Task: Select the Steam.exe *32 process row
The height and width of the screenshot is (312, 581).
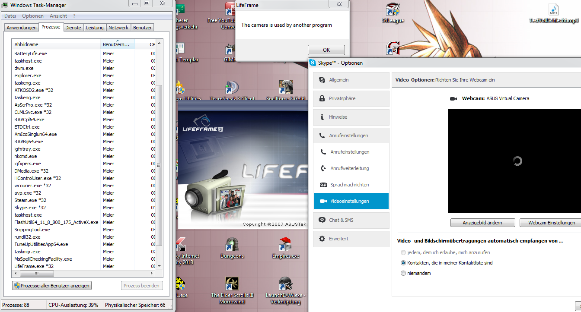Action: pyautogui.click(x=84, y=200)
